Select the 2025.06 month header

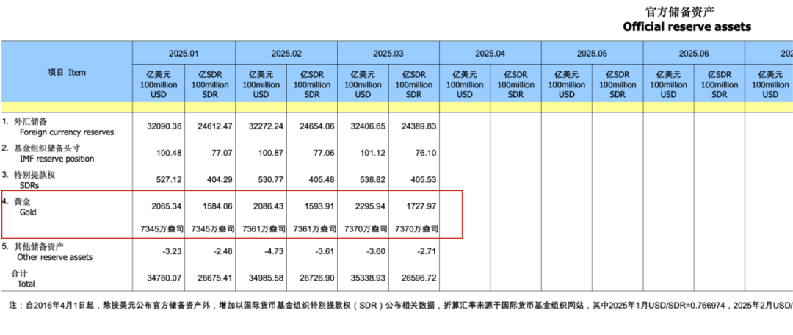[694, 53]
